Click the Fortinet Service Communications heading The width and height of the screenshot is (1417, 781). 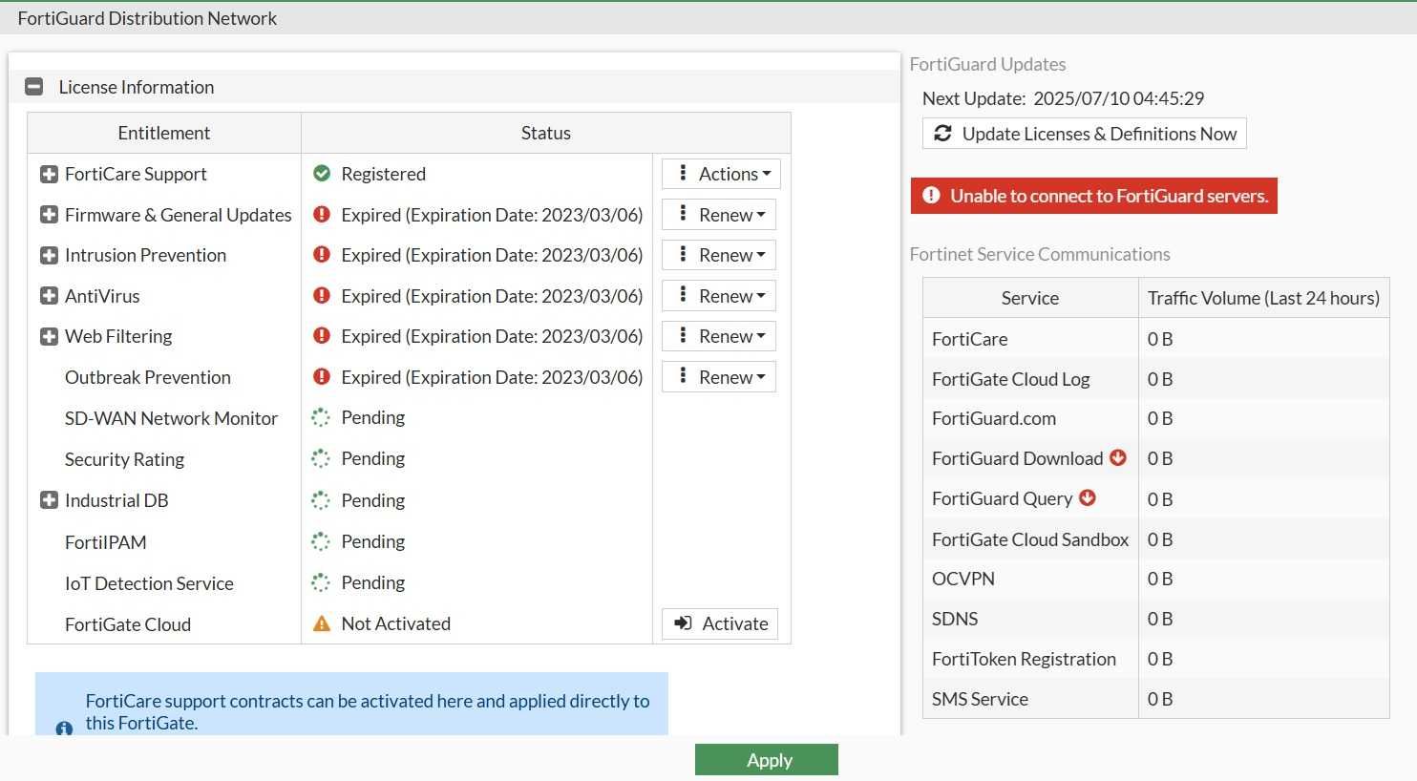(1040, 254)
